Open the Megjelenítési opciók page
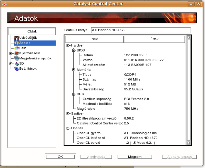 pos(35,58)
